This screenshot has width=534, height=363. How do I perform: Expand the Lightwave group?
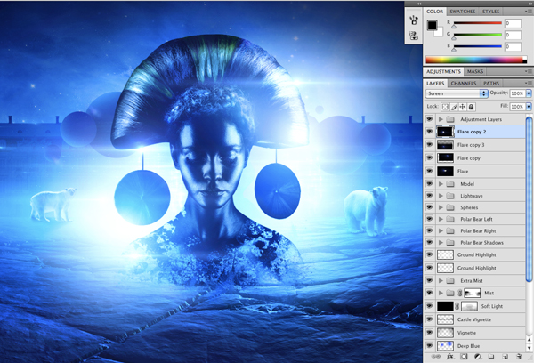click(441, 196)
